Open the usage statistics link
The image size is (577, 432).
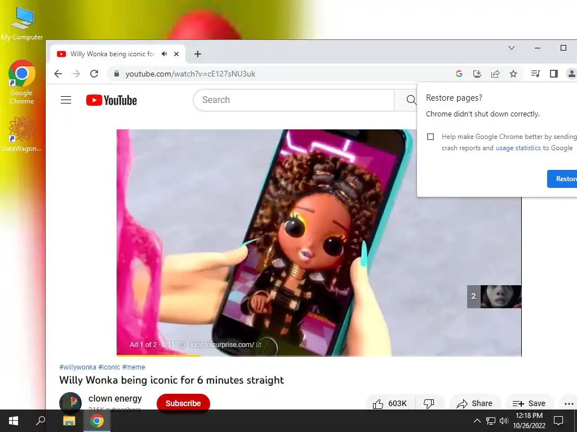coord(518,148)
